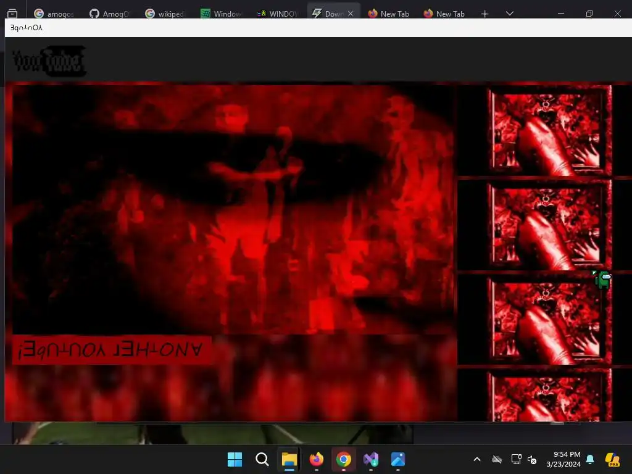Open the network status tray icon
The image size is (632, 474).
(x=517, y=459)
